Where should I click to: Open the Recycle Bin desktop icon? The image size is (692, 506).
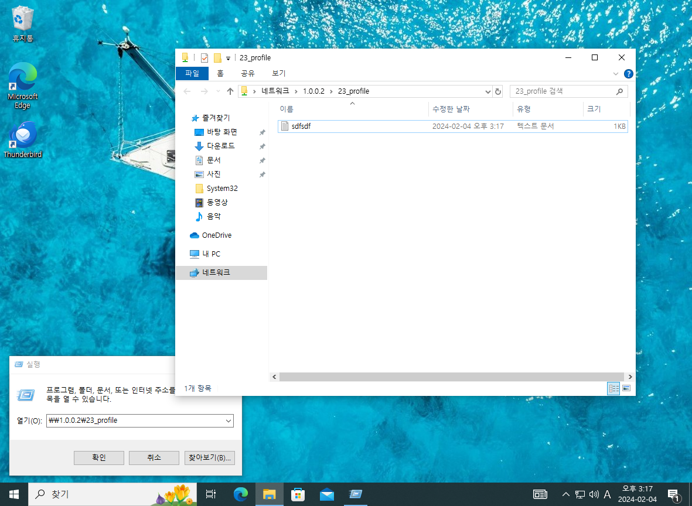coord(22,24)
